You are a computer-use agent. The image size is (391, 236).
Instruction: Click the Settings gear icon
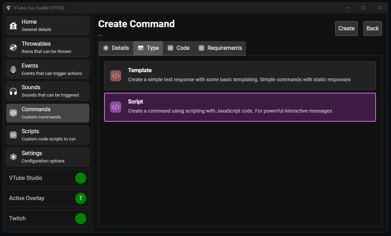click(x=13, y=157)
